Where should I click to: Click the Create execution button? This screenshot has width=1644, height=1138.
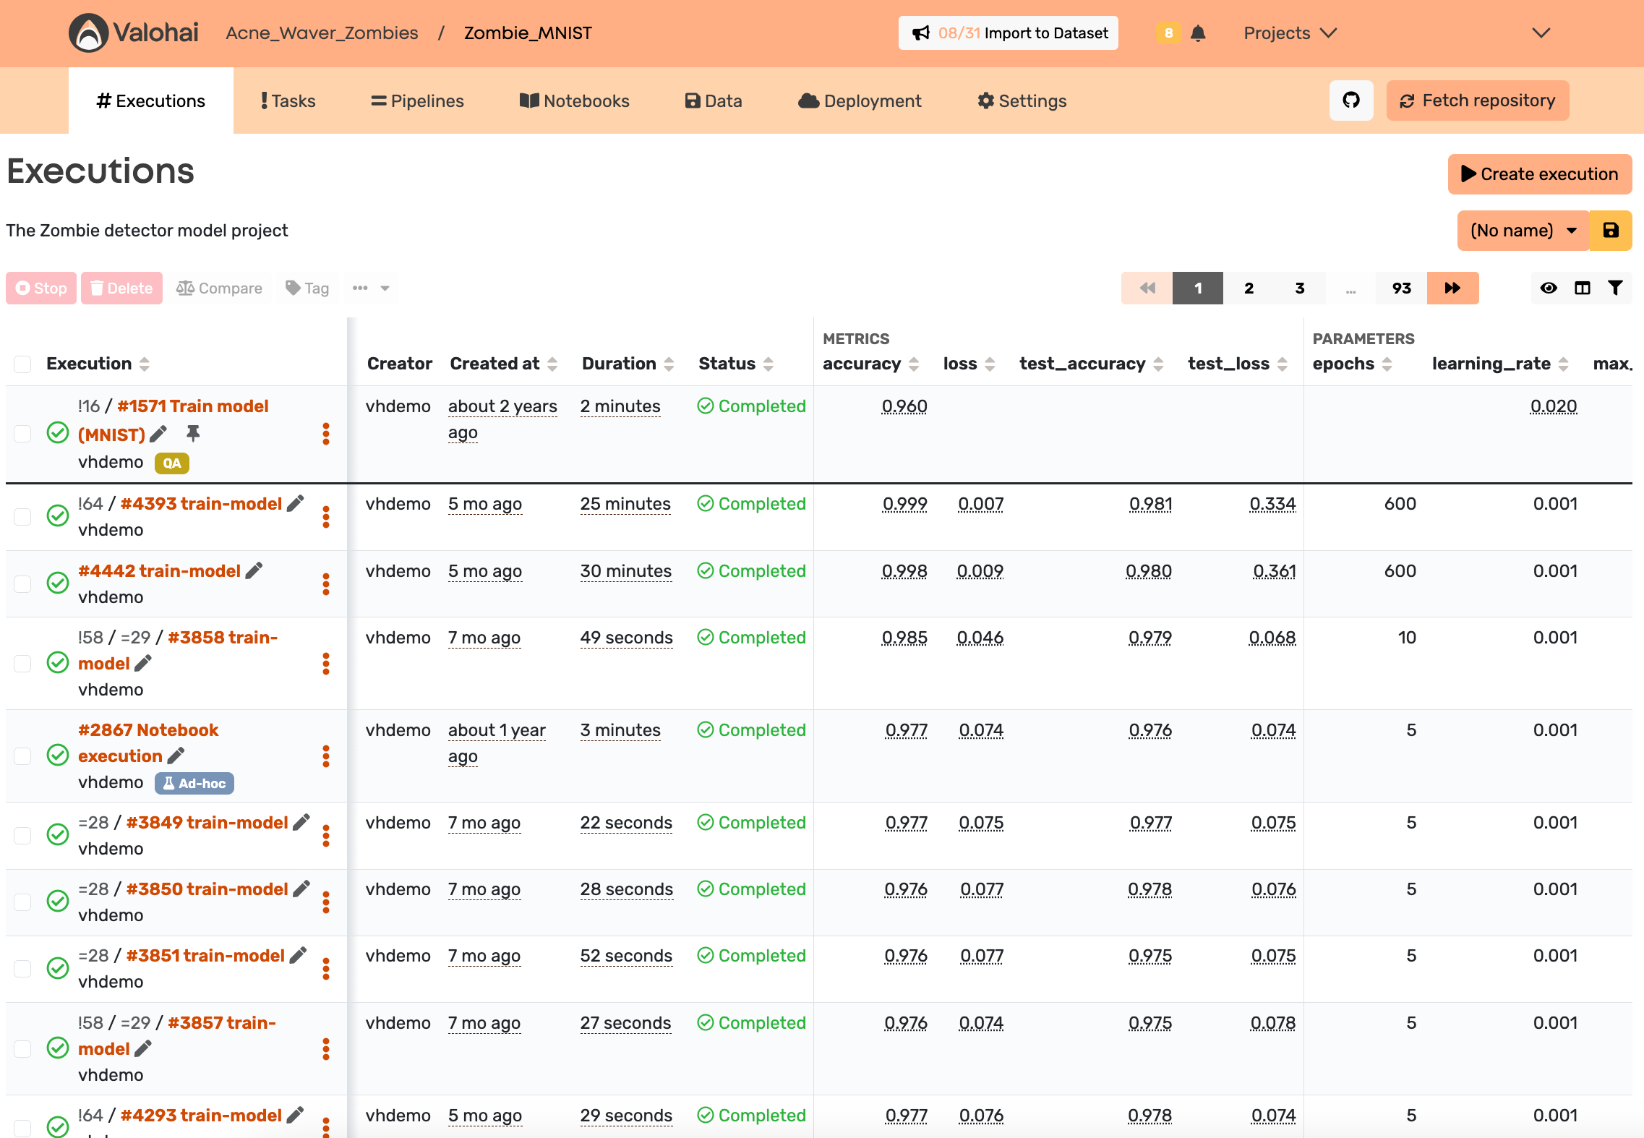click(x=1539, y=174)
